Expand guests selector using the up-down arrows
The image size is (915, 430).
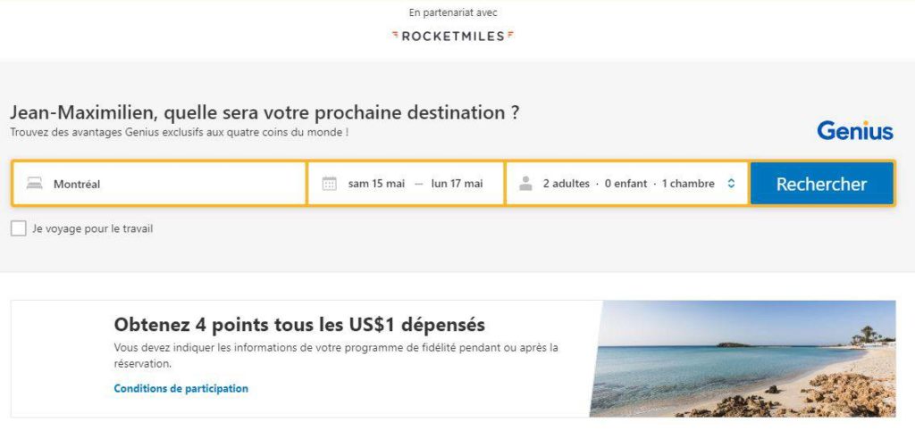coord(731,184)
